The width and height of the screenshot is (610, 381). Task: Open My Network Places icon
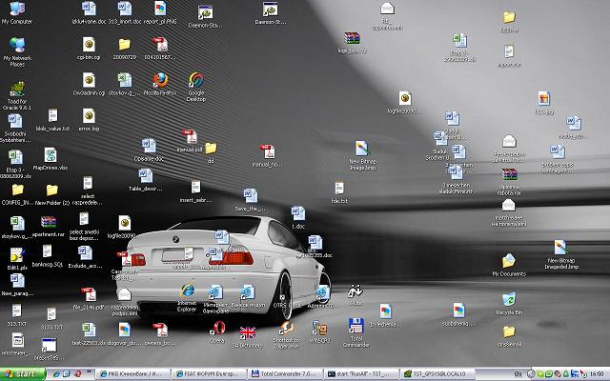(17, 46)
